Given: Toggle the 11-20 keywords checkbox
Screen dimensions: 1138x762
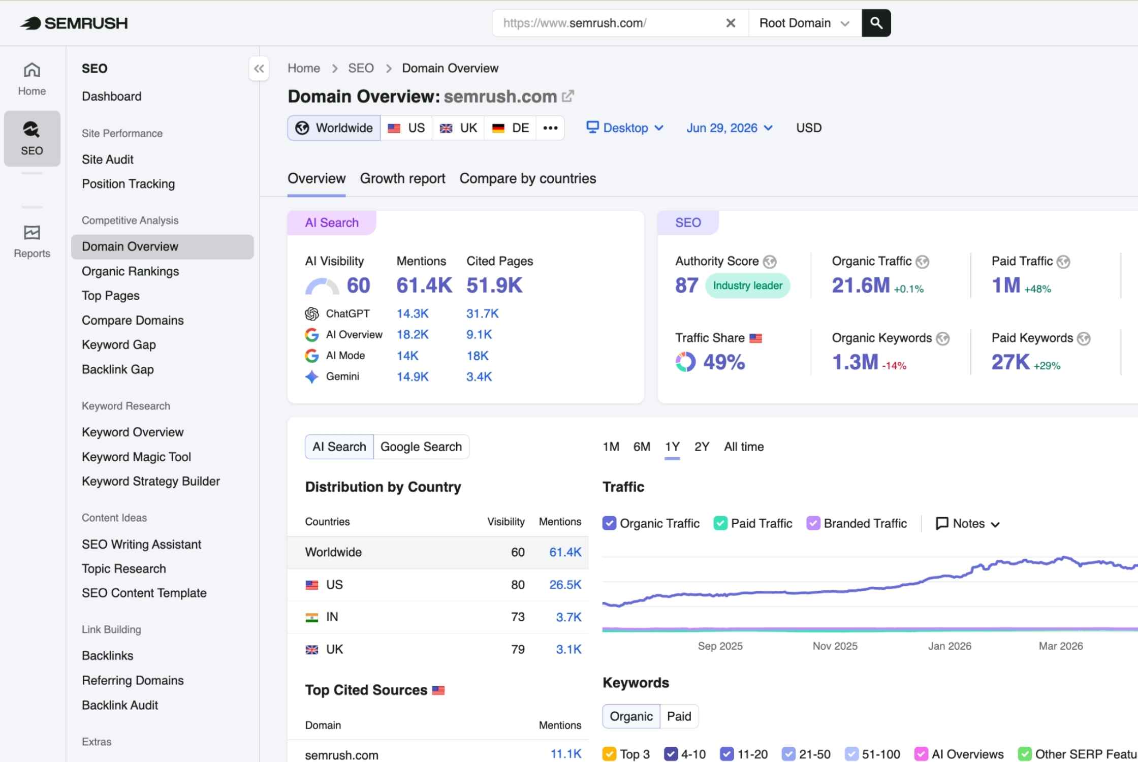Looking at the screenshot, I should click(x=727, y=754).
